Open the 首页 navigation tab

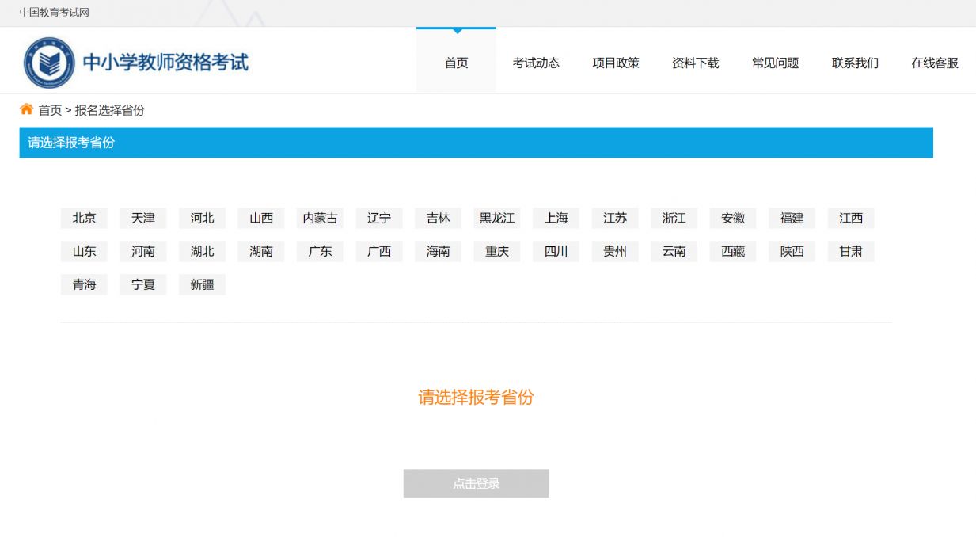tap(456, 63)
